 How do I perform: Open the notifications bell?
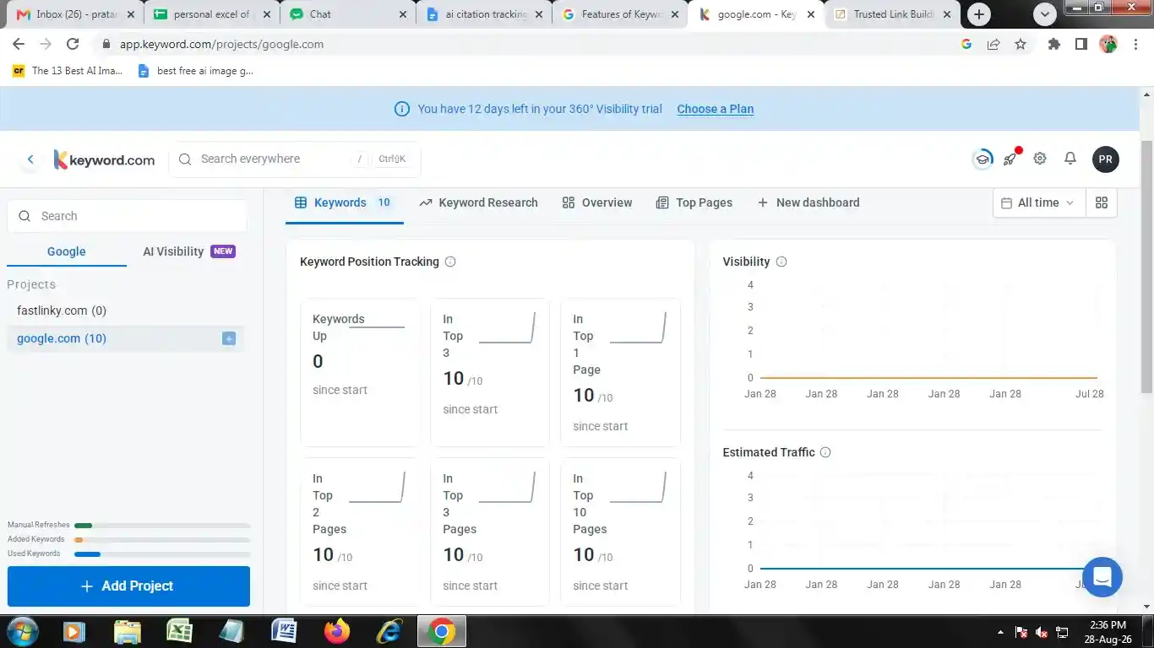1070,159
